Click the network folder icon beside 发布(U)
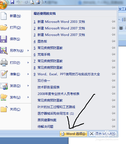 (4, 97)
